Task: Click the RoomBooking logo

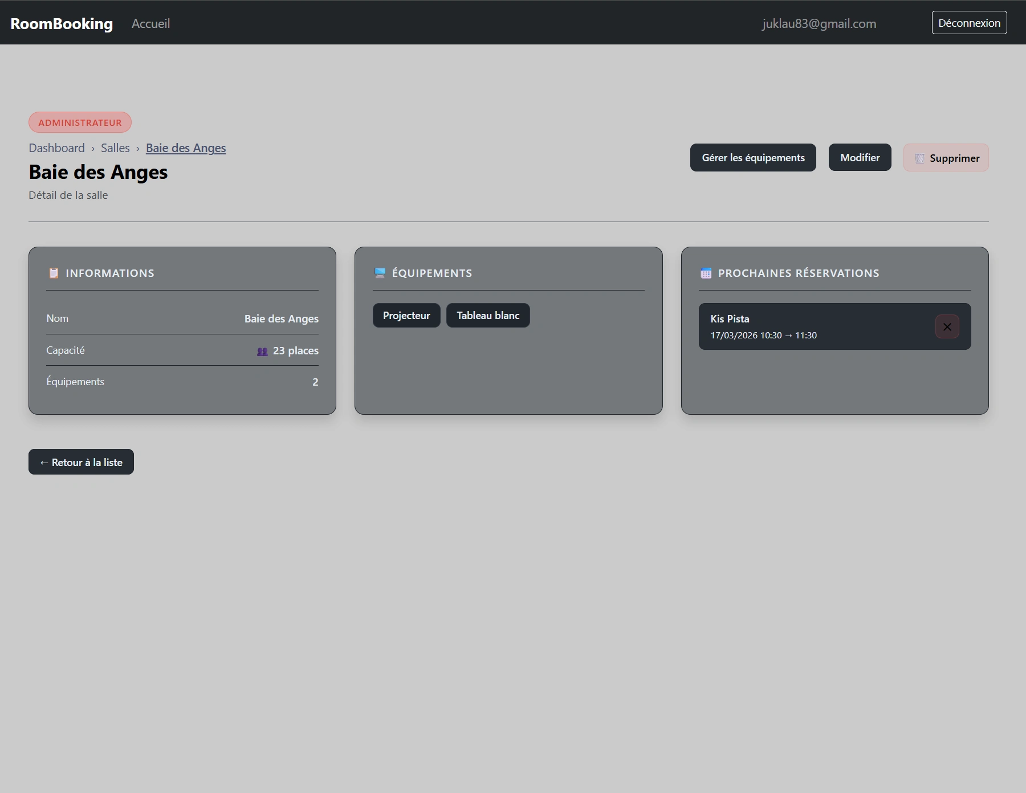Action: [62, 23]
